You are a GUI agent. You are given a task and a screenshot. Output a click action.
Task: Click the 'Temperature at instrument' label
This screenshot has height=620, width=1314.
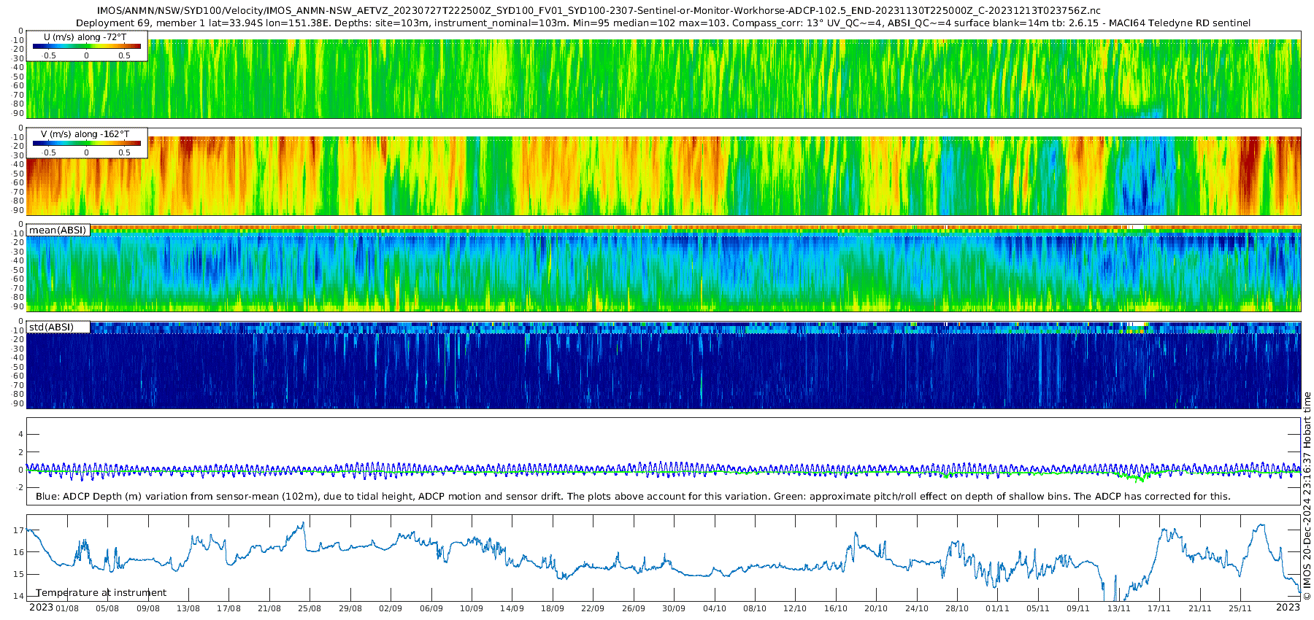pyautogui.click(x=101, y=593)
